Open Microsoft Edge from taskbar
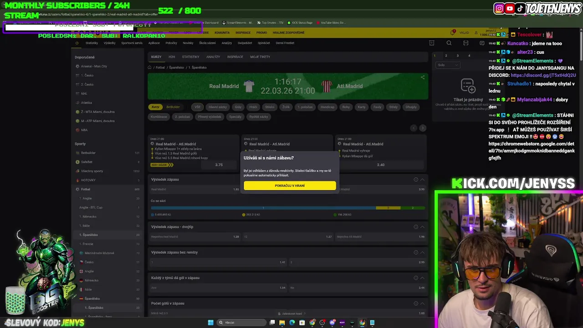583x328 pixels. (x=292, y=323)
